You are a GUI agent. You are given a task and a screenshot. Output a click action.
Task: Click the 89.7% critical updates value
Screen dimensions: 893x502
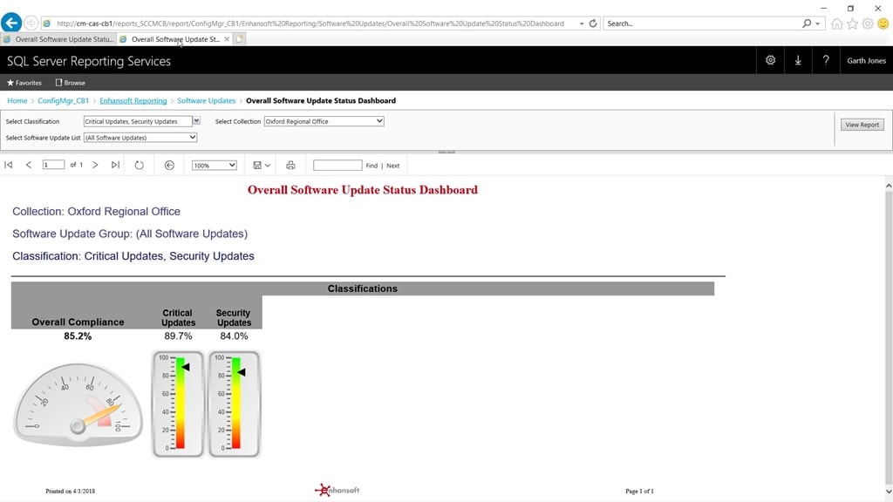pos(178,336)
